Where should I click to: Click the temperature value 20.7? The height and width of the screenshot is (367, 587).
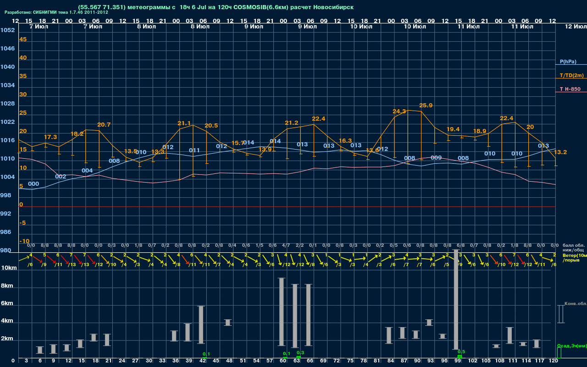tap(104, 125)
